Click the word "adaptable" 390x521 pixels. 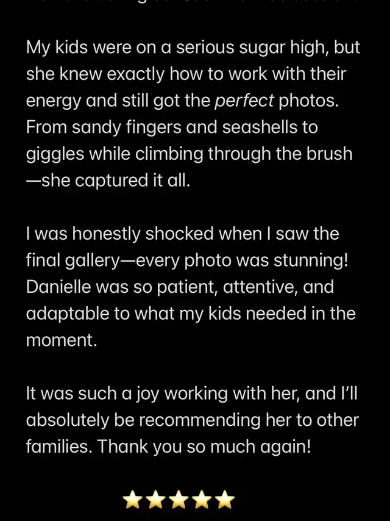pos(68,314)
